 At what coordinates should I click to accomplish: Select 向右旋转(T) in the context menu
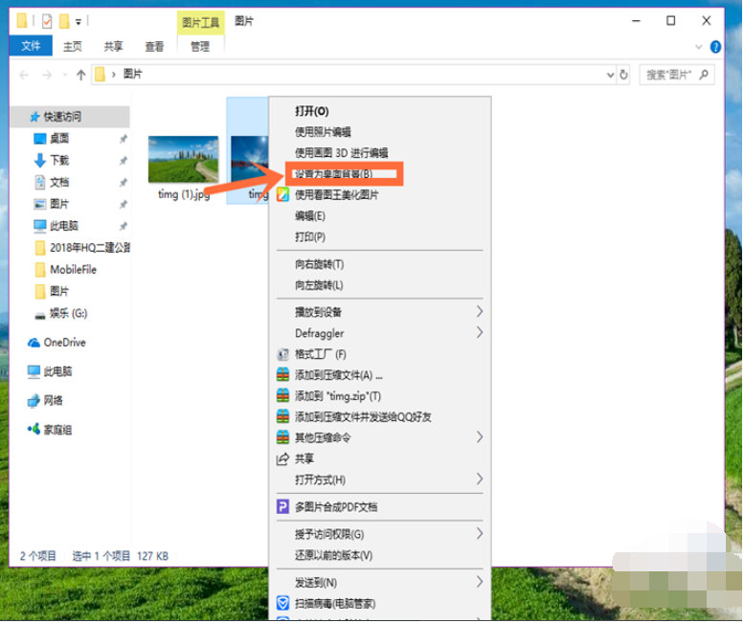tap(319, 264)
